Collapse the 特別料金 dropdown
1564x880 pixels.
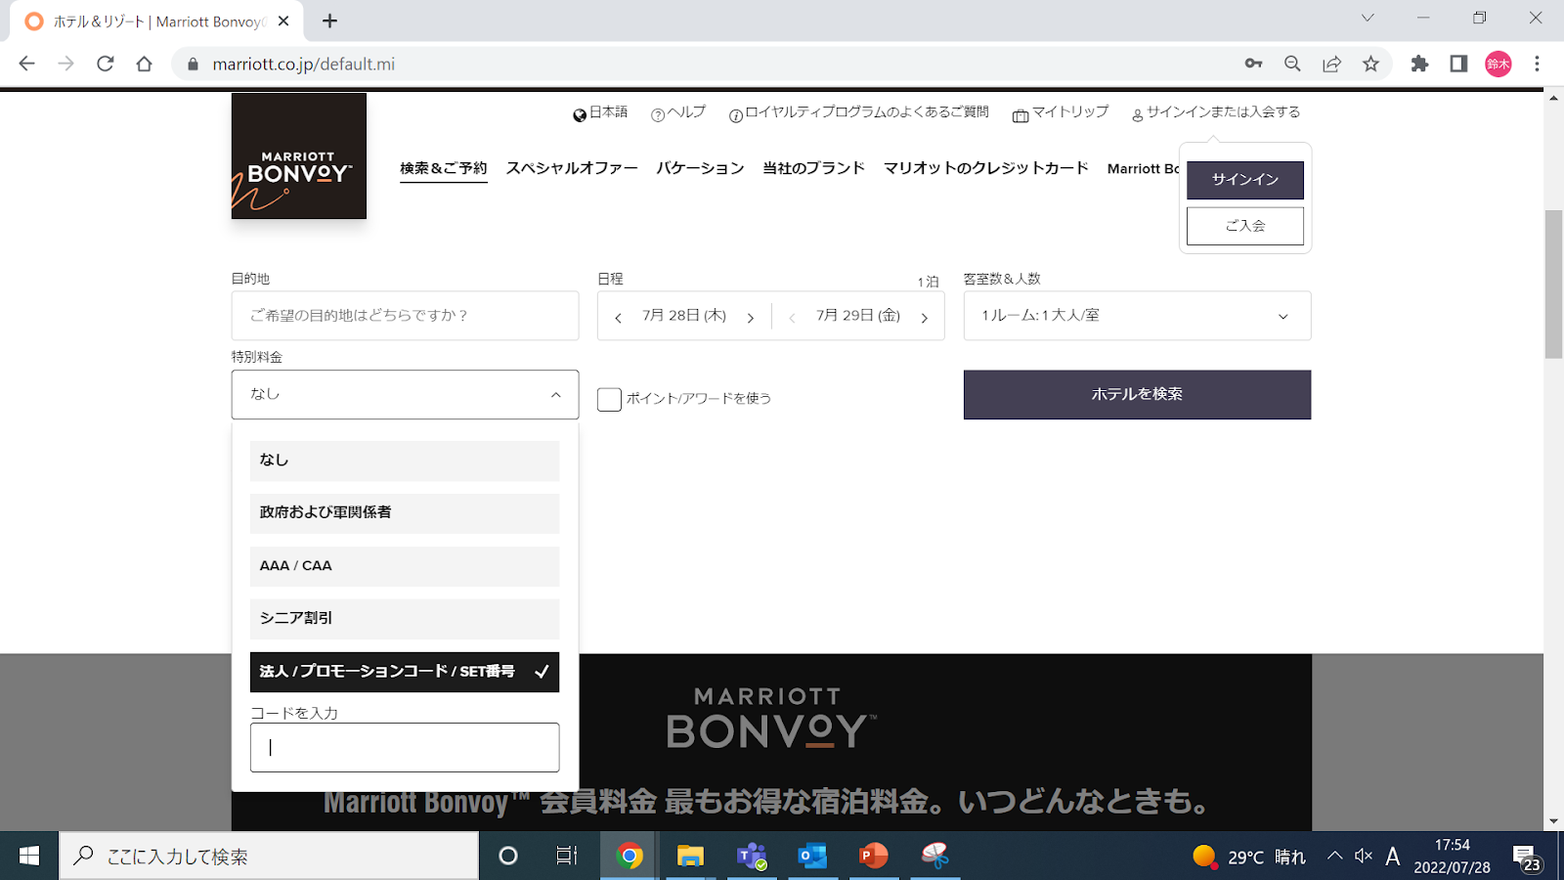tap(406, 394)
